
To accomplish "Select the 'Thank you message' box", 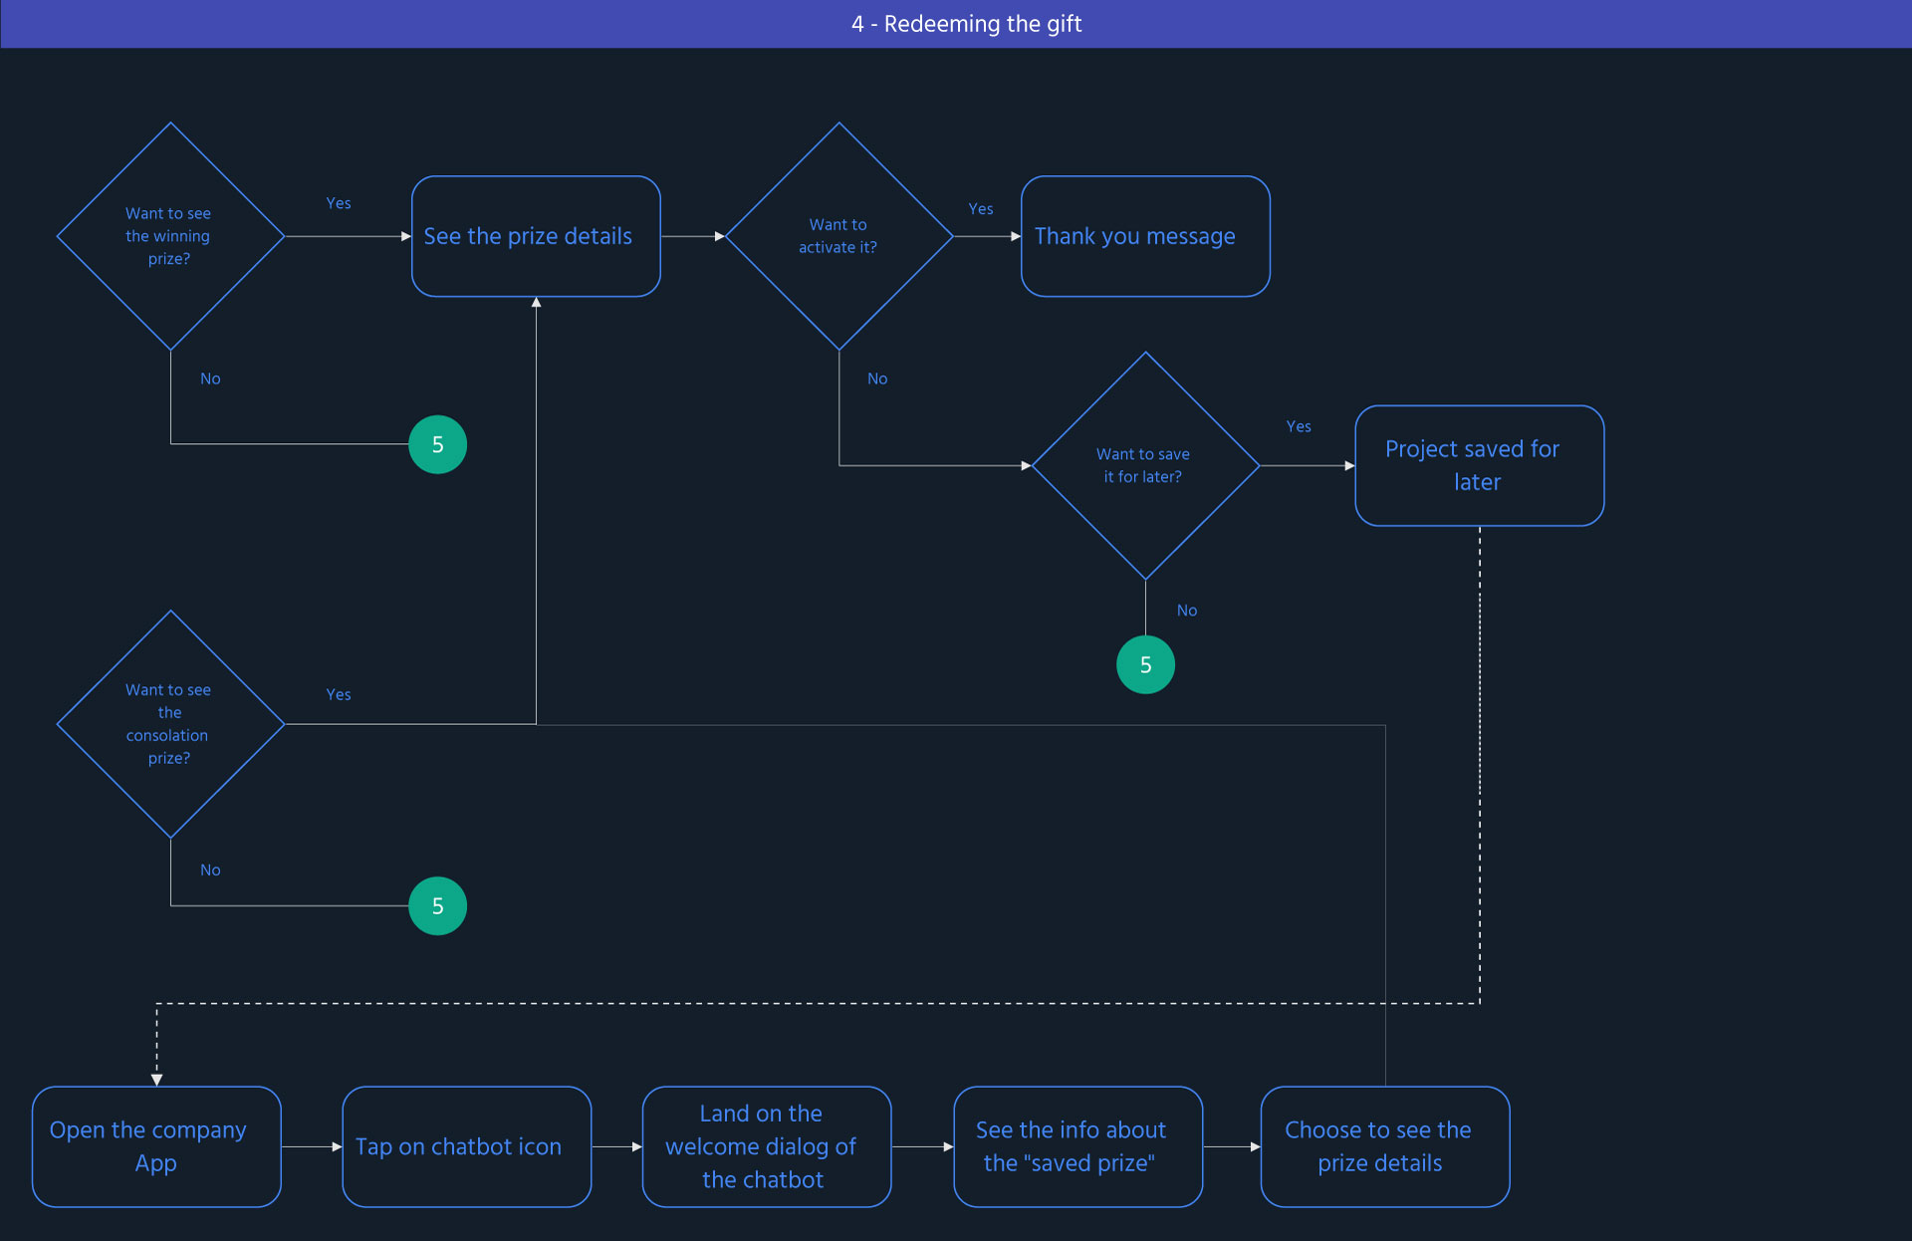I will [x=1145, y=236].
